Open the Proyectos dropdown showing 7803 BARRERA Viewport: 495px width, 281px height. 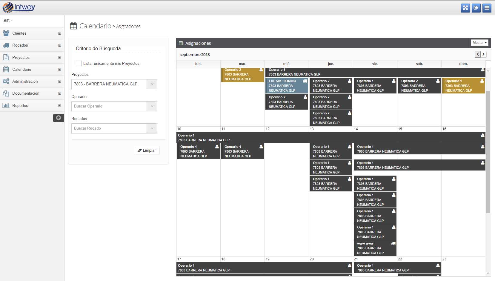coord(114,84)
